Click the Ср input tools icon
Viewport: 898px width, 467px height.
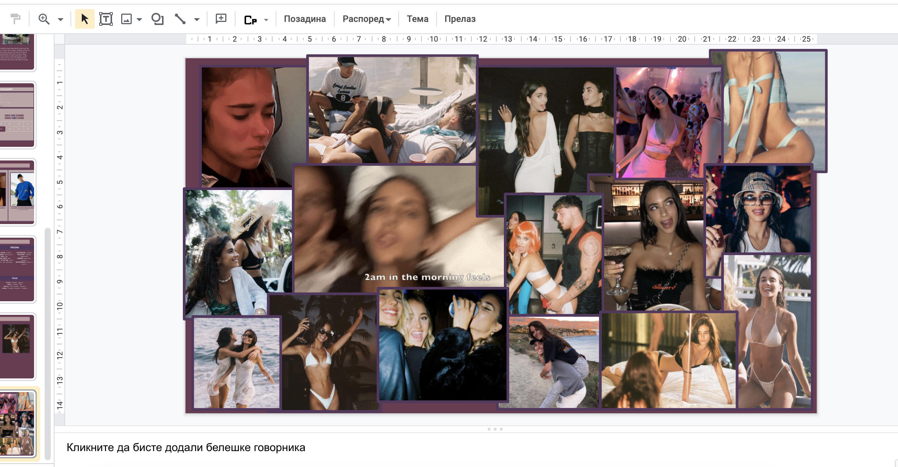250,20
